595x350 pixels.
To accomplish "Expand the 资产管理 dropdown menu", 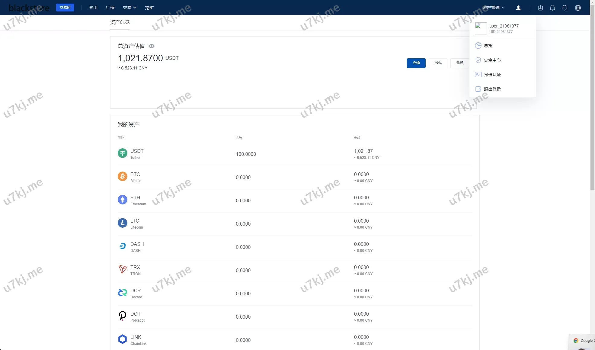I will click(494, 8).
